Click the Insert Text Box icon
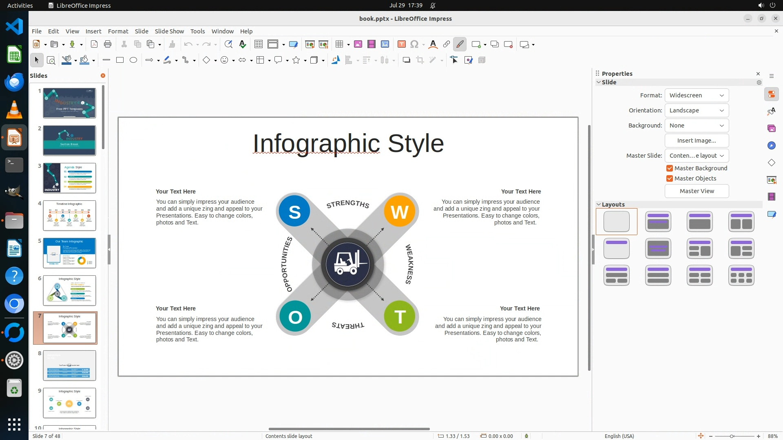This screenshot has height=440, width=783. coord(401,44)
